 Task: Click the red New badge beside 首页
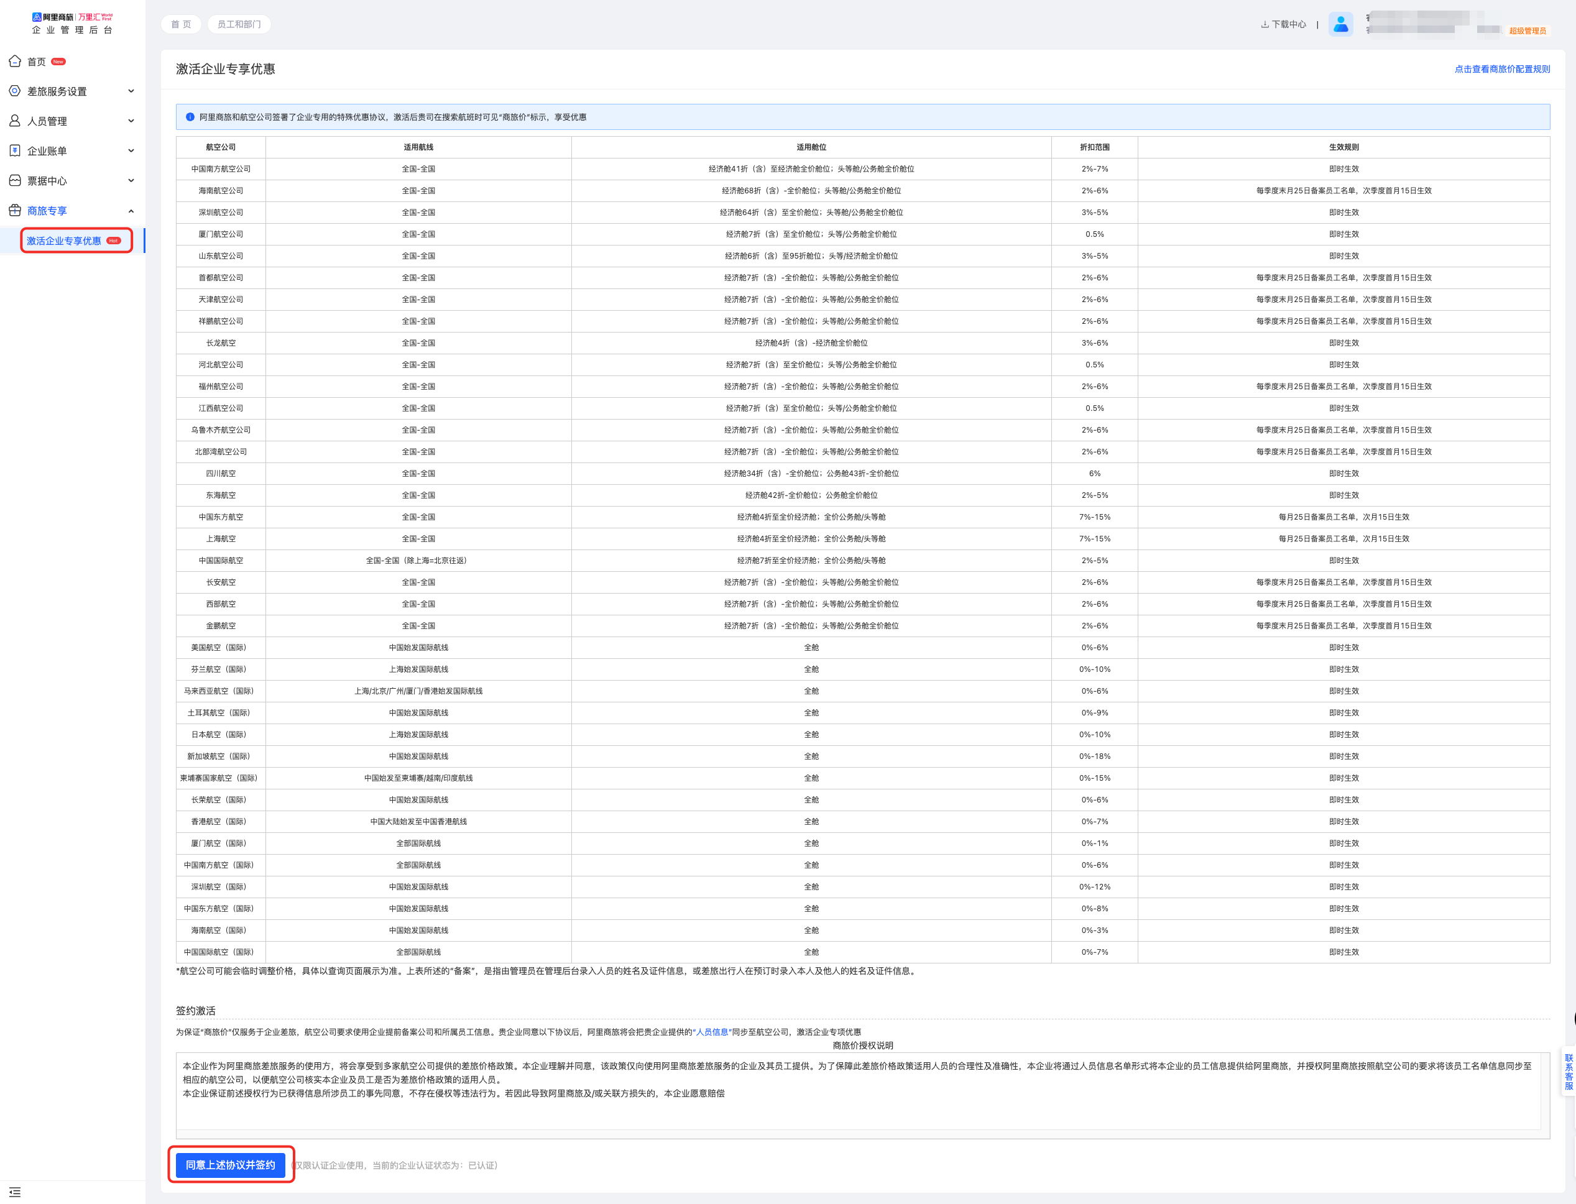pos(59,62)
